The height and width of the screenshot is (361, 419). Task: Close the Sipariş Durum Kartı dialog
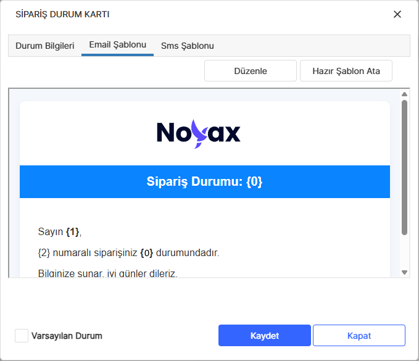pyautogui.click(x=397, y=14)
